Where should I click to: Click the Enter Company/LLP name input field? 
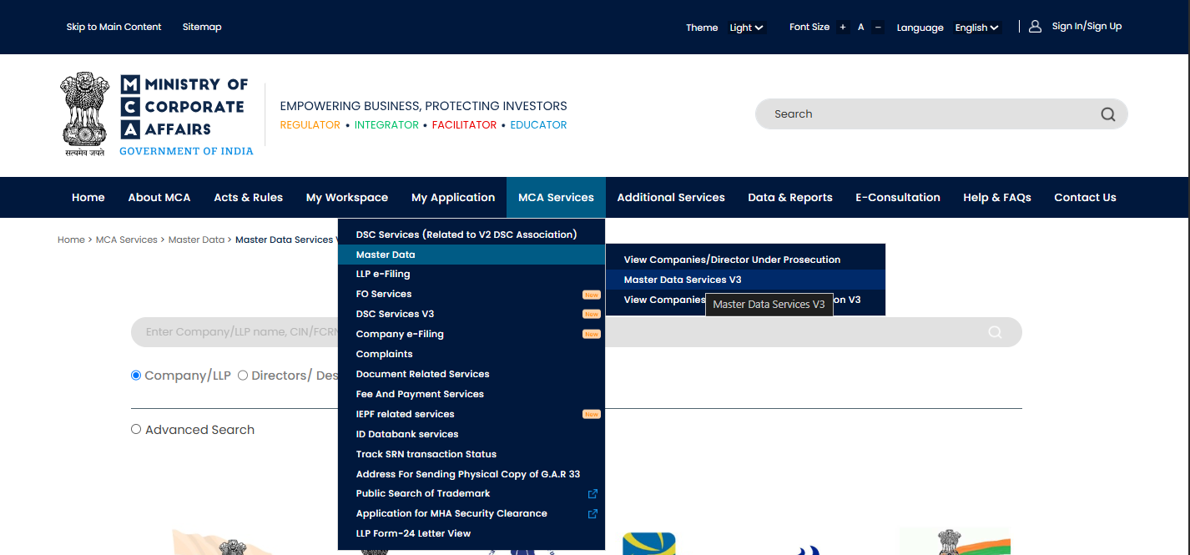point(576,332)
